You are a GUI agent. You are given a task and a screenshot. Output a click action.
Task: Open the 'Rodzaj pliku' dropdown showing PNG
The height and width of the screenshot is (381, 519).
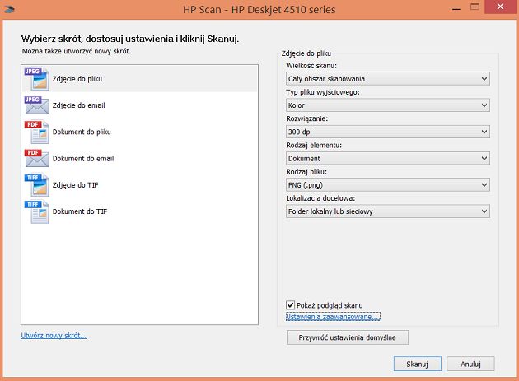(387, 185)
